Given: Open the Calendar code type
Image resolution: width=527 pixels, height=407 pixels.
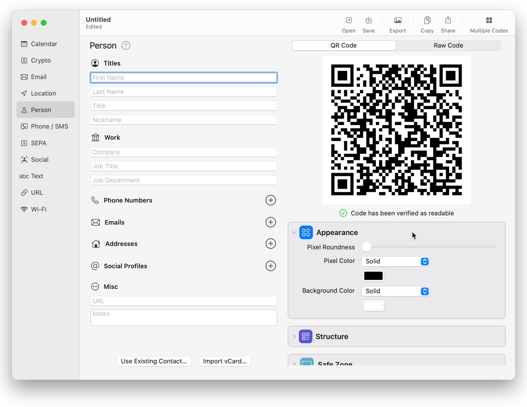Looking at the screenshot, I should pos(46,44).
